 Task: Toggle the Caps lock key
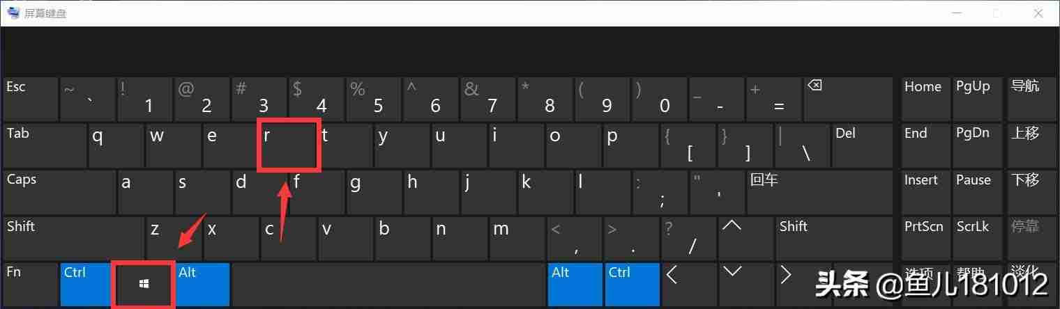click(59, 191)
